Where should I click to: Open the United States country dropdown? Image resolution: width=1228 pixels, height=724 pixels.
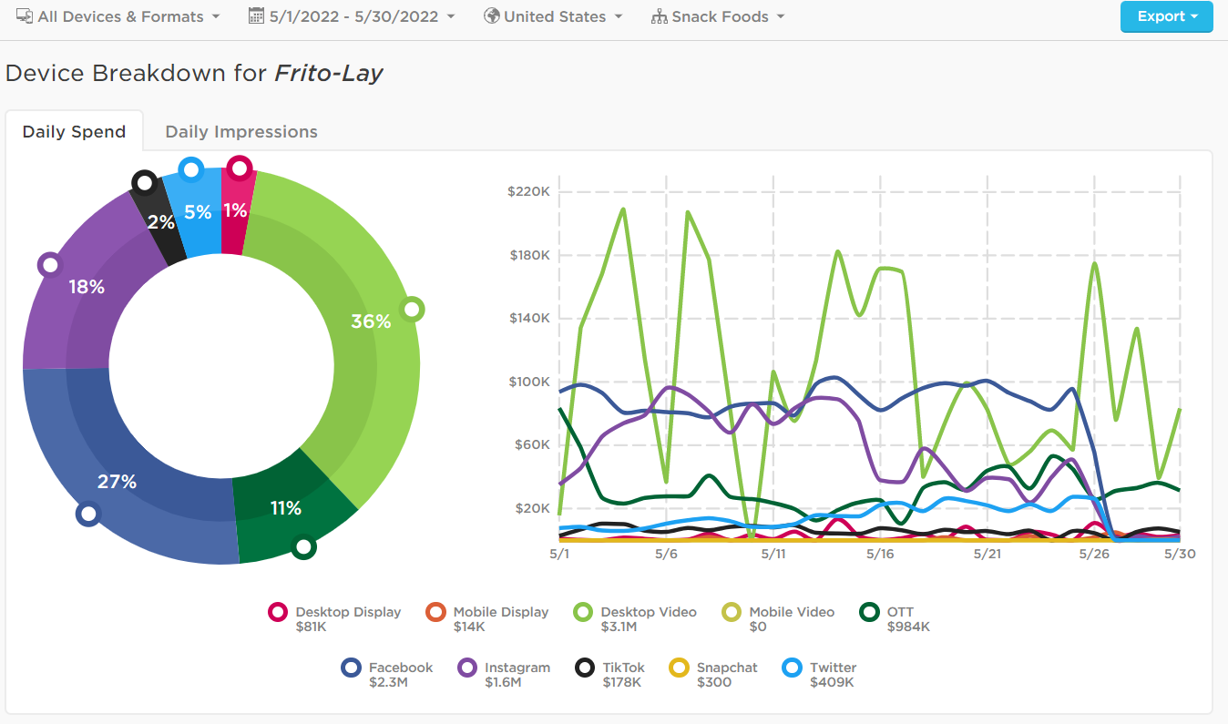pyautogui.click(x=554, y=16)
